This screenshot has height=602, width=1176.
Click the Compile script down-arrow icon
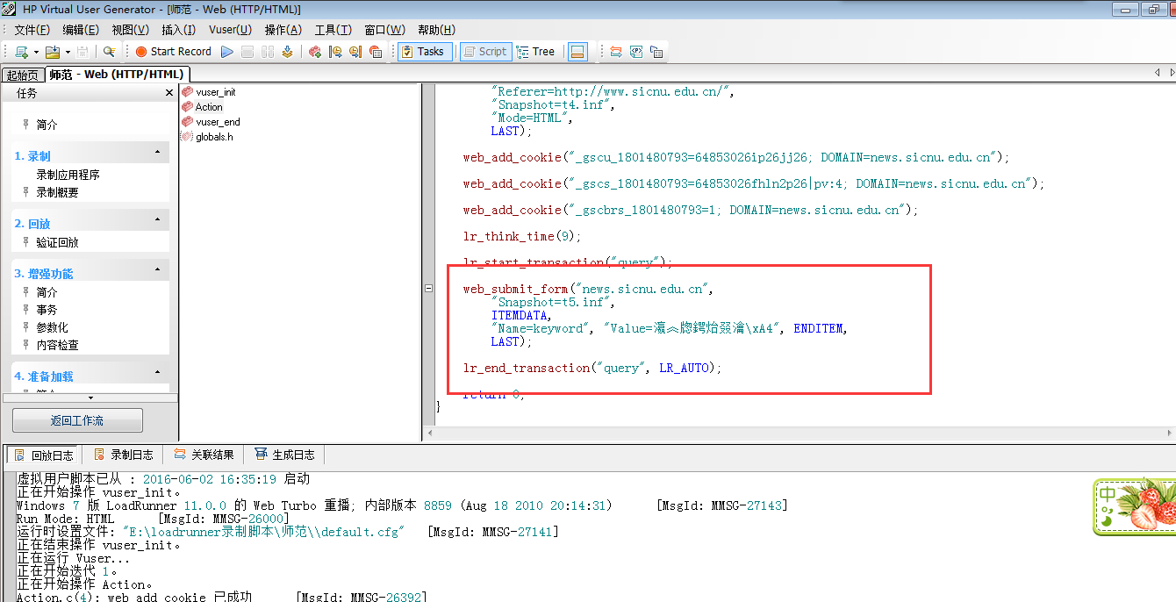click(287, 52)
